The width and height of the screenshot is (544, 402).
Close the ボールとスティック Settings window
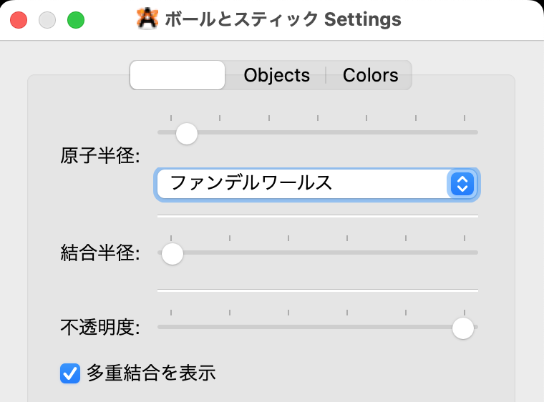pyautogui.click(x=19, y=20)
